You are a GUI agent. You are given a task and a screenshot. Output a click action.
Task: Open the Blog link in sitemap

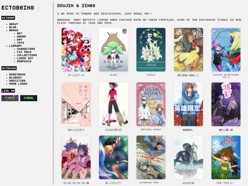point(13,27)
